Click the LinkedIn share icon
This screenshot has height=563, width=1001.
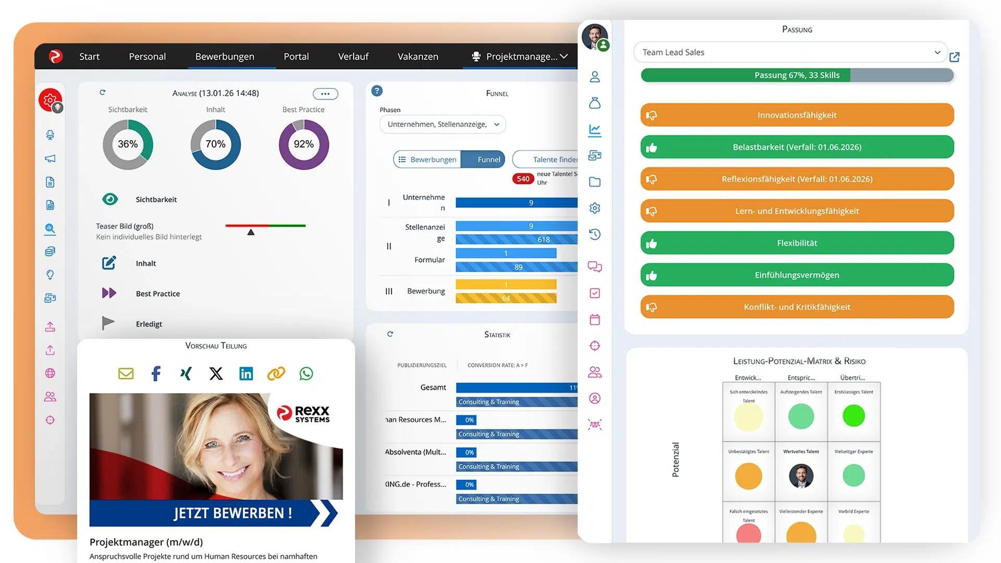pos(246,374)
